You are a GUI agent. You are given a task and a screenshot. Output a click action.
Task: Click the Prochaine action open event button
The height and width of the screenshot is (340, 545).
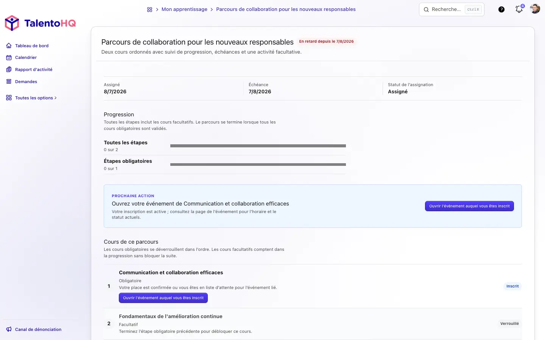469,206
